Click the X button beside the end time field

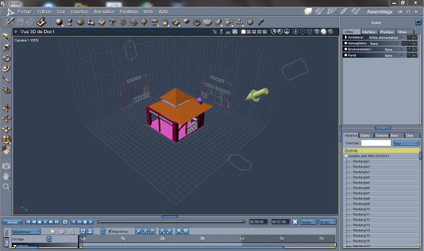tap(295, 222)
